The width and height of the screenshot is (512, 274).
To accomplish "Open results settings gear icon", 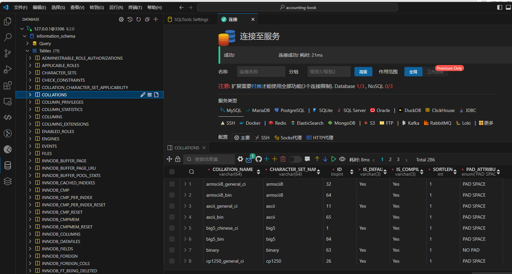I will click(x=240, y=159).
